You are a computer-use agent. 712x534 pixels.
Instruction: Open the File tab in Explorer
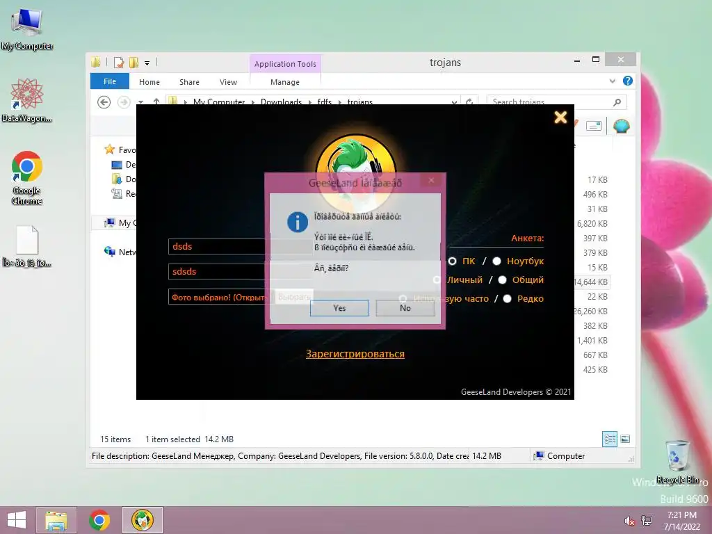coord(109,81)
